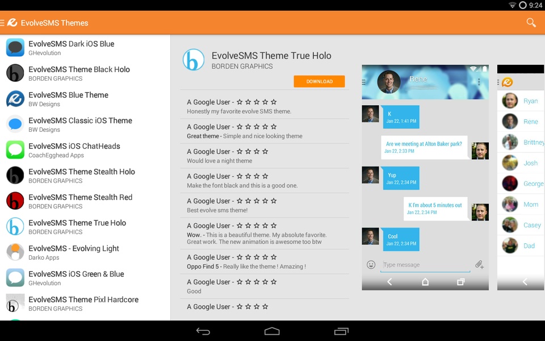Viewport: 545px width, 341px height.
Task: Open the True Holo conversation screenshot
Action: click(x=425, y=177)
